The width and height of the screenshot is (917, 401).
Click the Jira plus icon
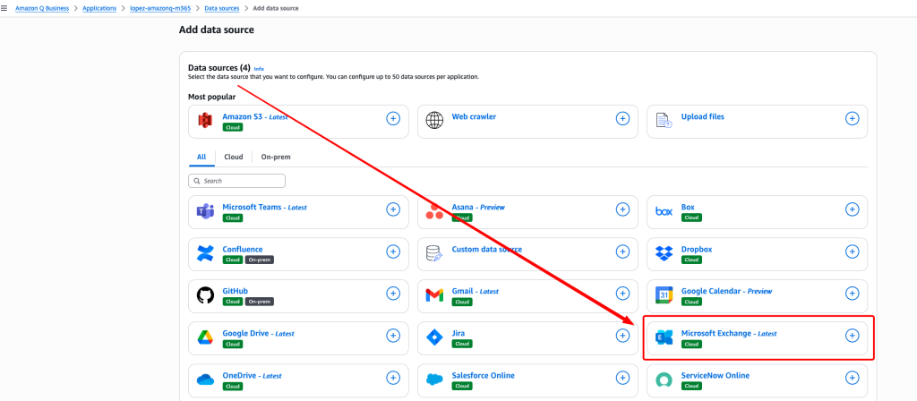click(622, 335)
